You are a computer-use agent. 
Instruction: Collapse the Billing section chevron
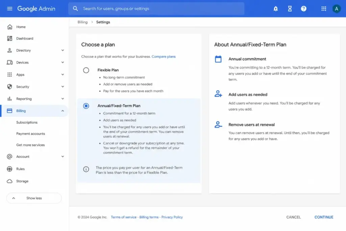point(63,111)
